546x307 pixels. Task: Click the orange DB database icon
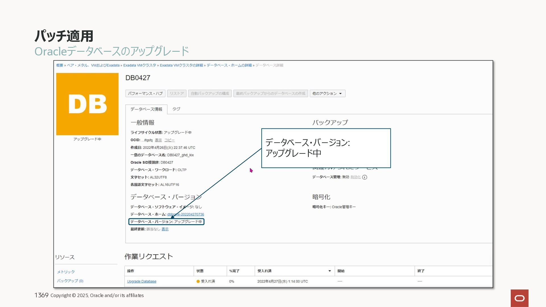87,104
